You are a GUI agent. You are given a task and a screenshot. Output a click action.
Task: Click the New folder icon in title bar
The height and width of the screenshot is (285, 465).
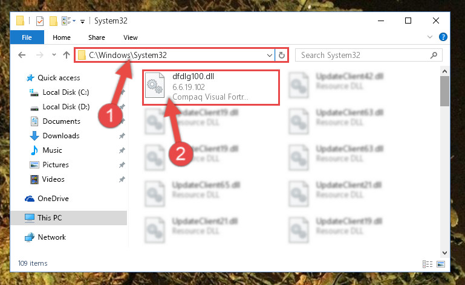(x=53, y=21)
